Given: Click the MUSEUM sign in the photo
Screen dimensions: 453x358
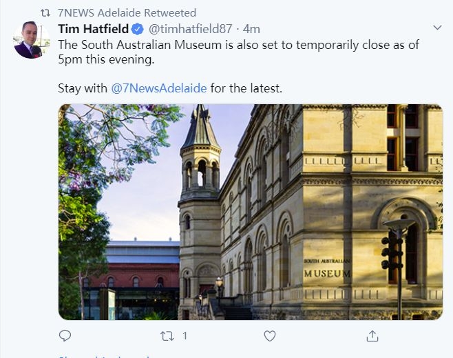Looking at the screenshot, I should click(327, 273).
